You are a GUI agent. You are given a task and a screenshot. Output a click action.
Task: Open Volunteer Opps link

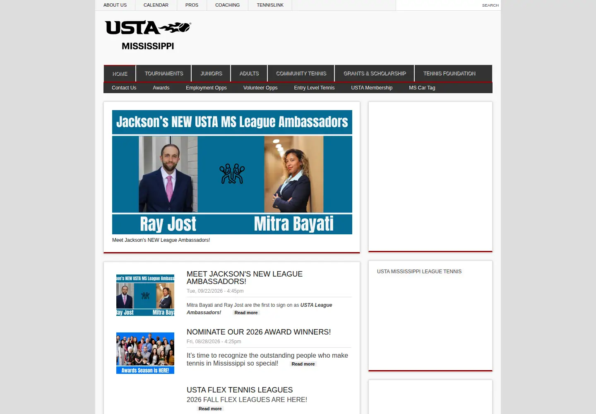(x=260, y=88)
